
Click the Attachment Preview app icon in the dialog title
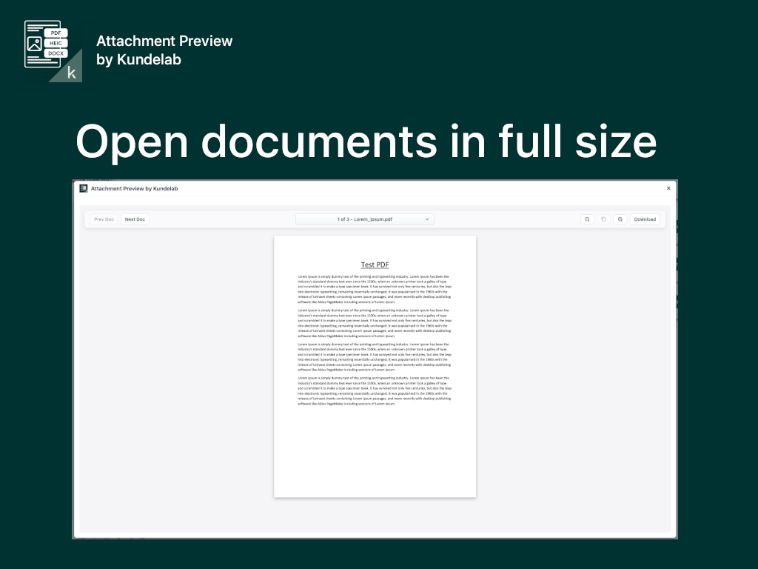[x=84, y=188]
